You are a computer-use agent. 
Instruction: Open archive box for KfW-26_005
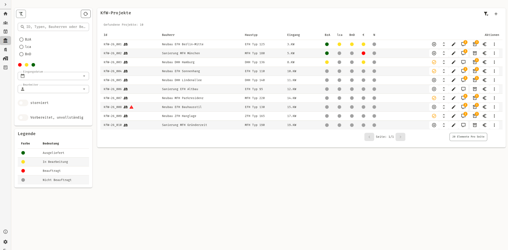[x=475, y=80]
